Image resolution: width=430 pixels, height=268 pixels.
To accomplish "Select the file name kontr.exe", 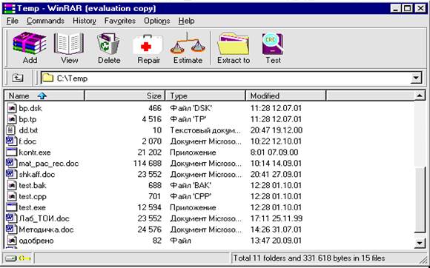I will [x=35, y=153].
